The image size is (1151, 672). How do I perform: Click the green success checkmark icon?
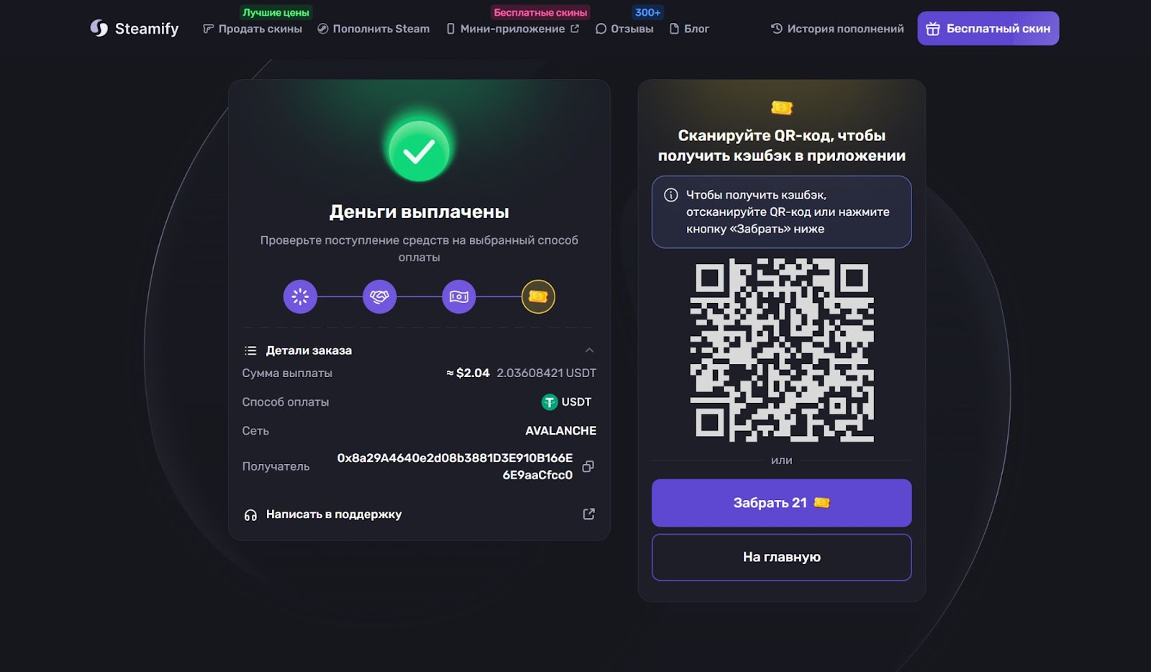[419, 151]
